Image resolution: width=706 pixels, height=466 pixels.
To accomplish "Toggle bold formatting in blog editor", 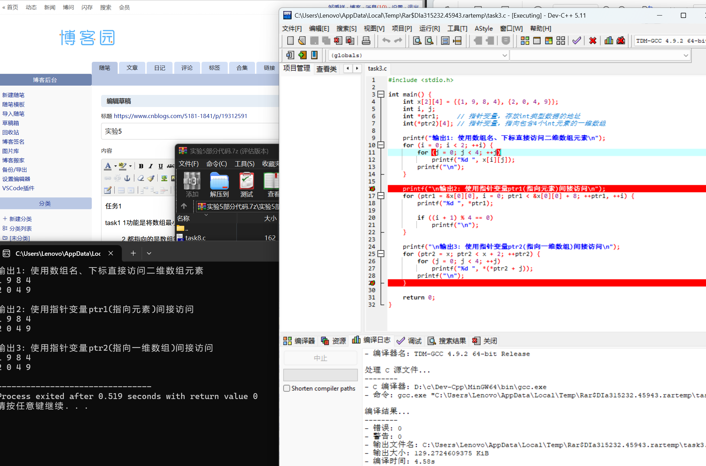I will (x=141, y=166).
